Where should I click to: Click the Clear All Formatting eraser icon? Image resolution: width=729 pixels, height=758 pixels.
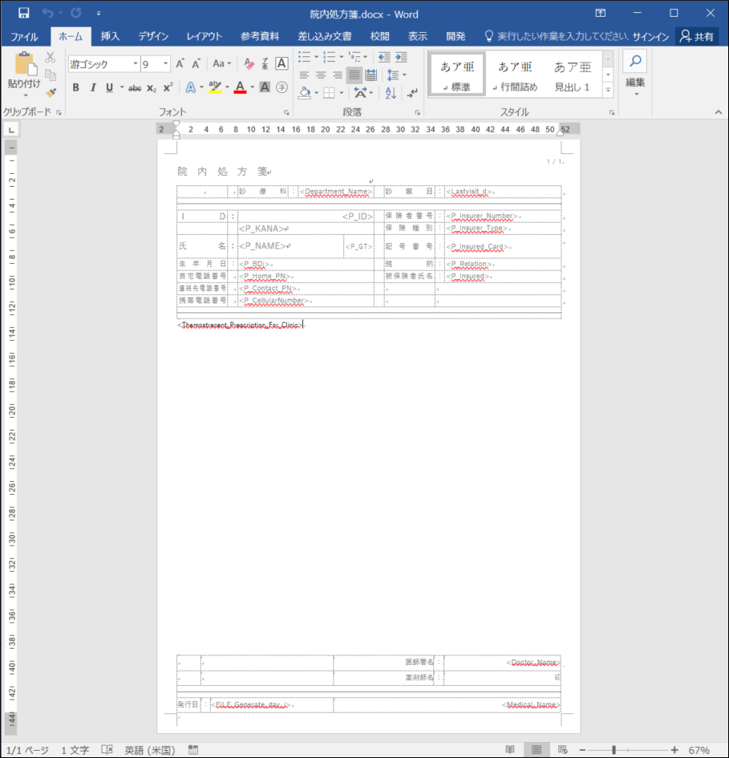[249, 63]
